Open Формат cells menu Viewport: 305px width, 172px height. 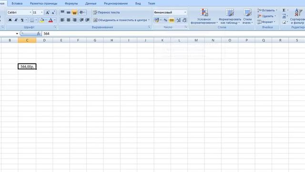click(x=266, y=22)
